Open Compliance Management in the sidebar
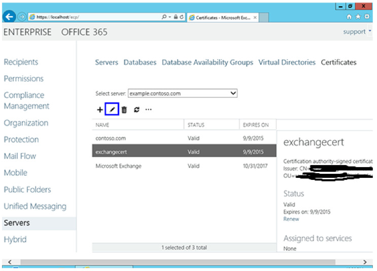Viewport: 377px width, 271px height. point(26,101)
